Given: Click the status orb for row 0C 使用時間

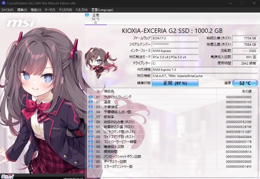Looking at the screenshot, I should [91, 151].
